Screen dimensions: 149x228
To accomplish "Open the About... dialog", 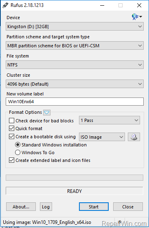I will pos(21,207).
